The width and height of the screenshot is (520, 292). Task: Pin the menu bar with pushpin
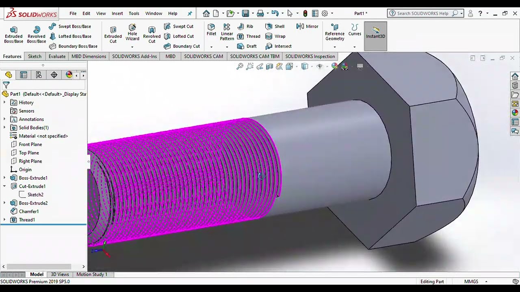coord(190,13)
